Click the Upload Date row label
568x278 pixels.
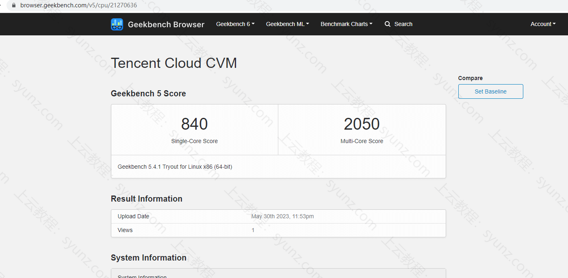(x=133, y=216)
